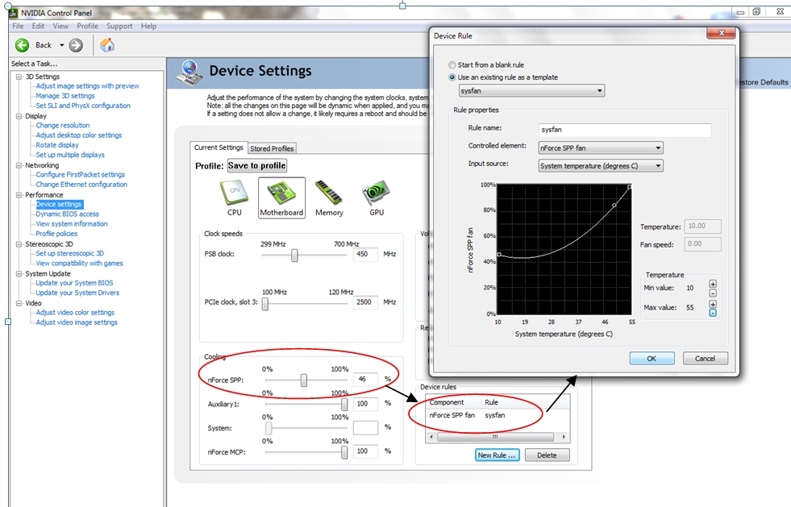The image size is (791, 507).
Task: Select the GPU device icon
Action: click(x=377, y=198)
